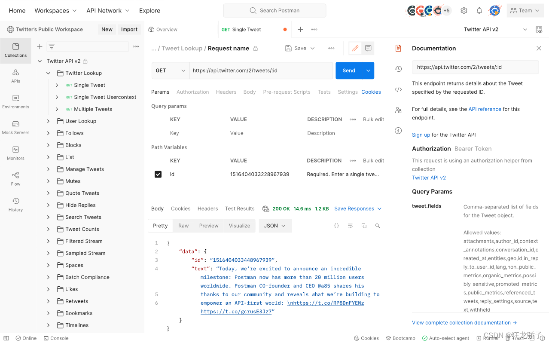Image resolution: width=549 pixels, height=343 pixels.
Task: Open View complete collection documentation link
Action: pyautogui.click(x=464, y=322)
